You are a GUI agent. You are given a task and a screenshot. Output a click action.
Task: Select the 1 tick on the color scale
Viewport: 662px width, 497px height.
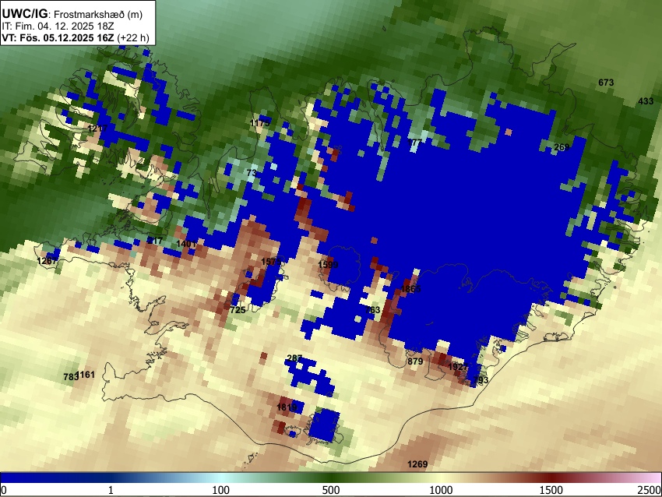point(111,490)
